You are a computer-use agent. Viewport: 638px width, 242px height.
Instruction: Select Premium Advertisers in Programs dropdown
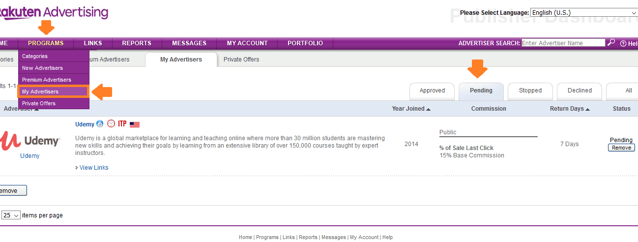tap(54, 80)
